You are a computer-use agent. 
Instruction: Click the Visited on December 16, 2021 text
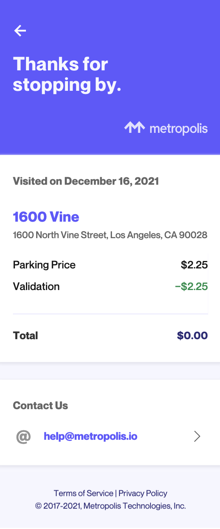pos(86,181)
